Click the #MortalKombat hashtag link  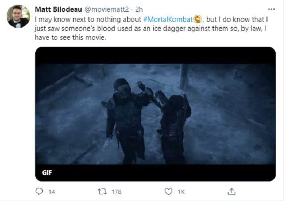click(x=168, y=19)
